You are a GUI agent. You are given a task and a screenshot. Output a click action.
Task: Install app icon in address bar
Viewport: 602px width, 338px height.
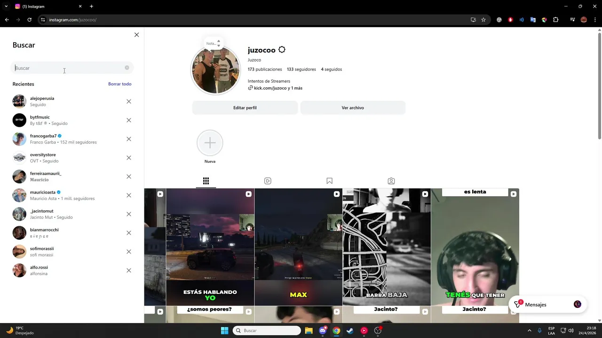click(473, 20)
